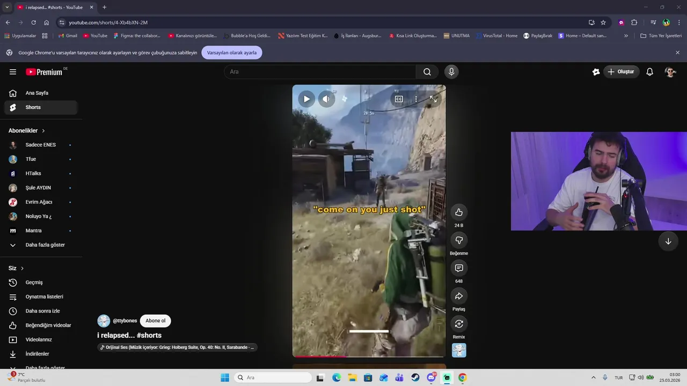This screenshot has width=687, height=386.
Task: Select Shorts in the sidebar
Action: [41, 107]
